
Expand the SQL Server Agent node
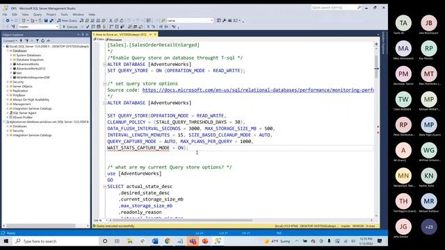(8, 112)
